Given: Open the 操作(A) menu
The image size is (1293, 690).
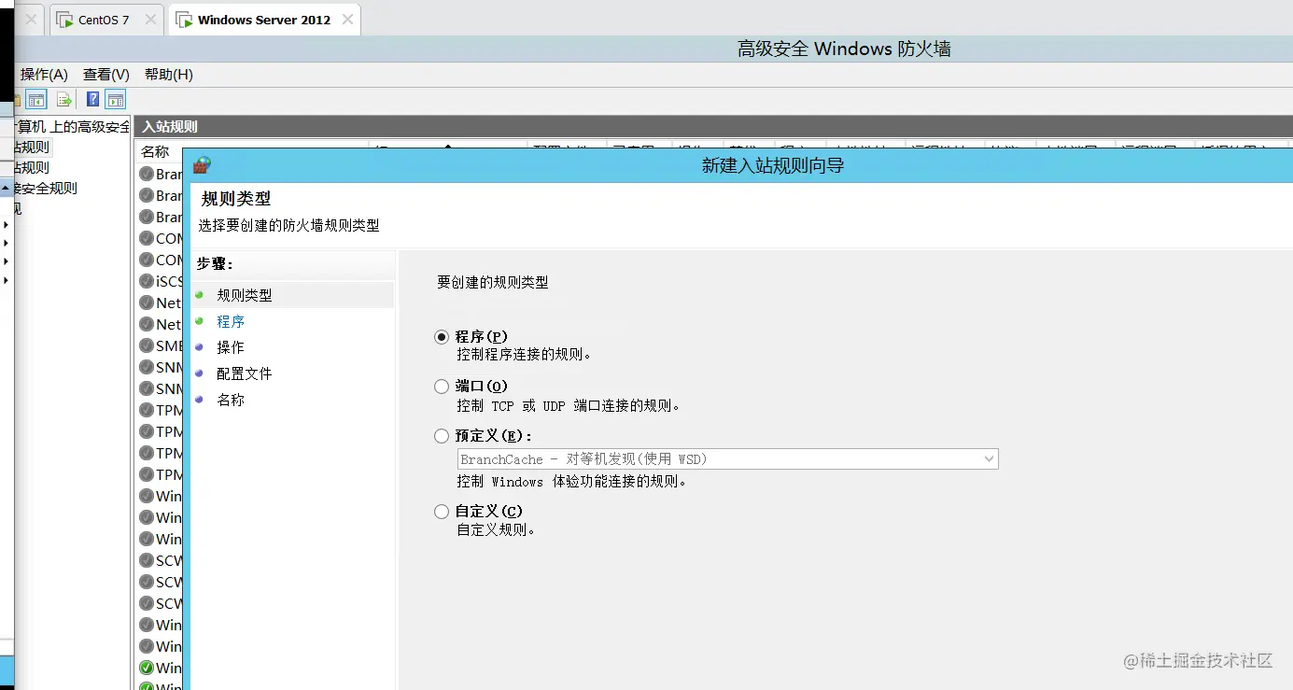Looking at the screenshot, I should [x=44, y=75].
